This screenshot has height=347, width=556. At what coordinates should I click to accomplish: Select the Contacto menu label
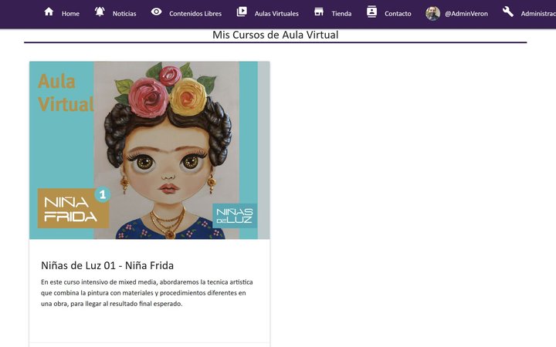pos(398,14)
